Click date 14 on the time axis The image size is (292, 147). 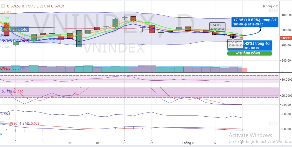(x=70, y=143)
